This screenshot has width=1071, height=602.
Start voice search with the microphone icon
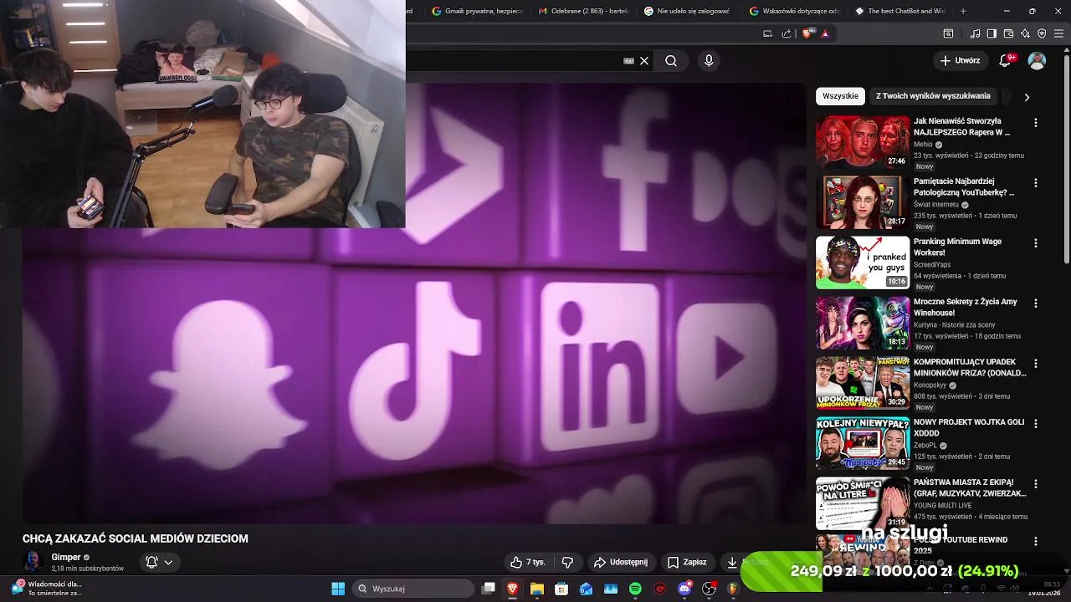[709, 61]
